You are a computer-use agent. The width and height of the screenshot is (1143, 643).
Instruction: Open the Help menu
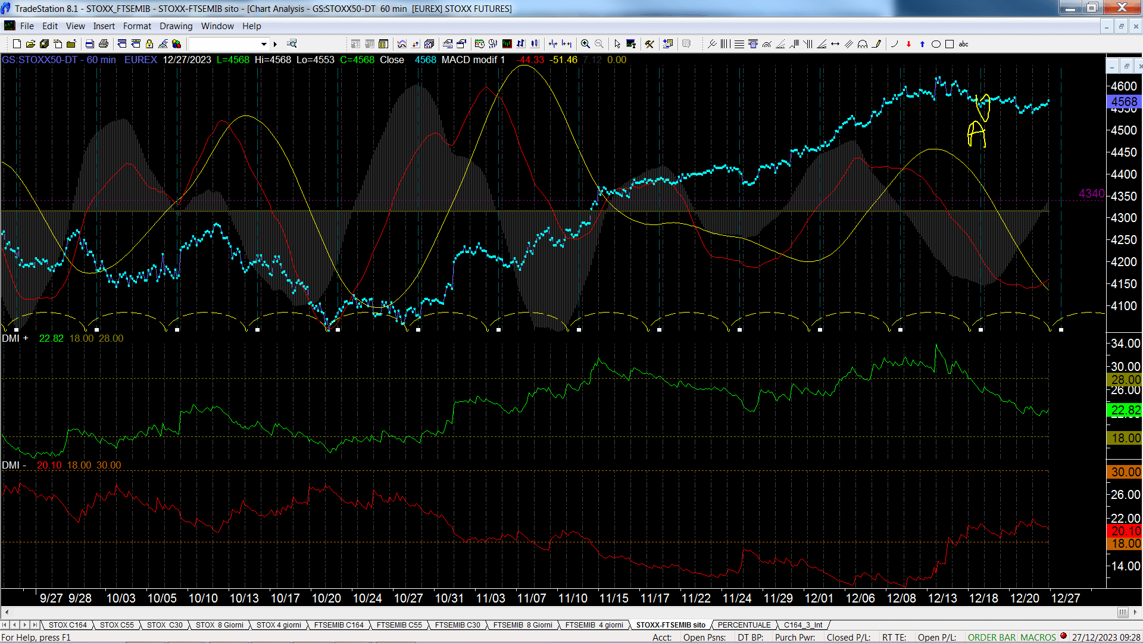(252, 26)
